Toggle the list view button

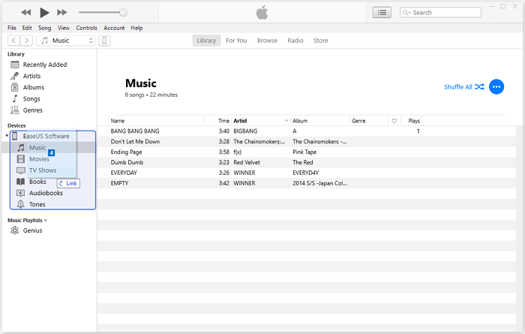click(x=382, y=13)
